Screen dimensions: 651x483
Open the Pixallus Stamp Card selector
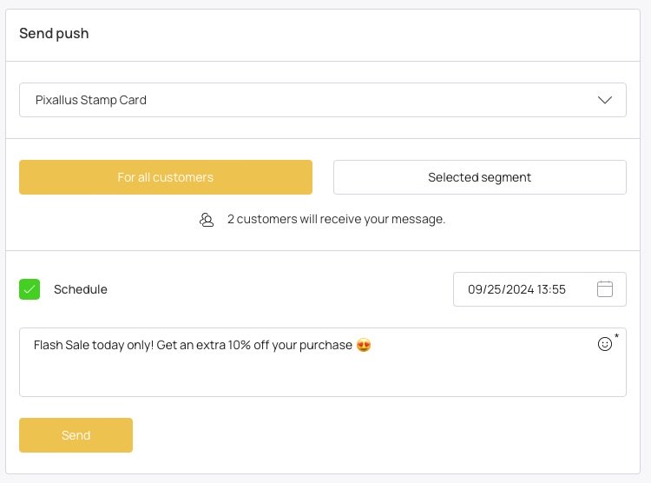323,100
